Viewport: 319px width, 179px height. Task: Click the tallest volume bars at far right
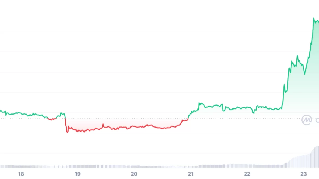click(316, 156)
